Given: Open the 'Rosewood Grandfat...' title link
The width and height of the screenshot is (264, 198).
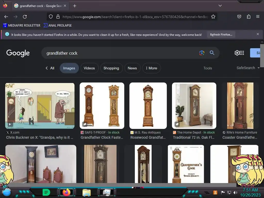Looking at the screenshot, I should click(148, 137).
